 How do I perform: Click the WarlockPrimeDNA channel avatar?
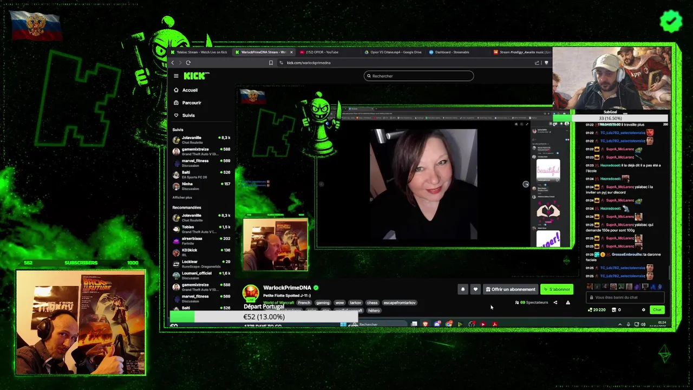(x=251, y=292)
